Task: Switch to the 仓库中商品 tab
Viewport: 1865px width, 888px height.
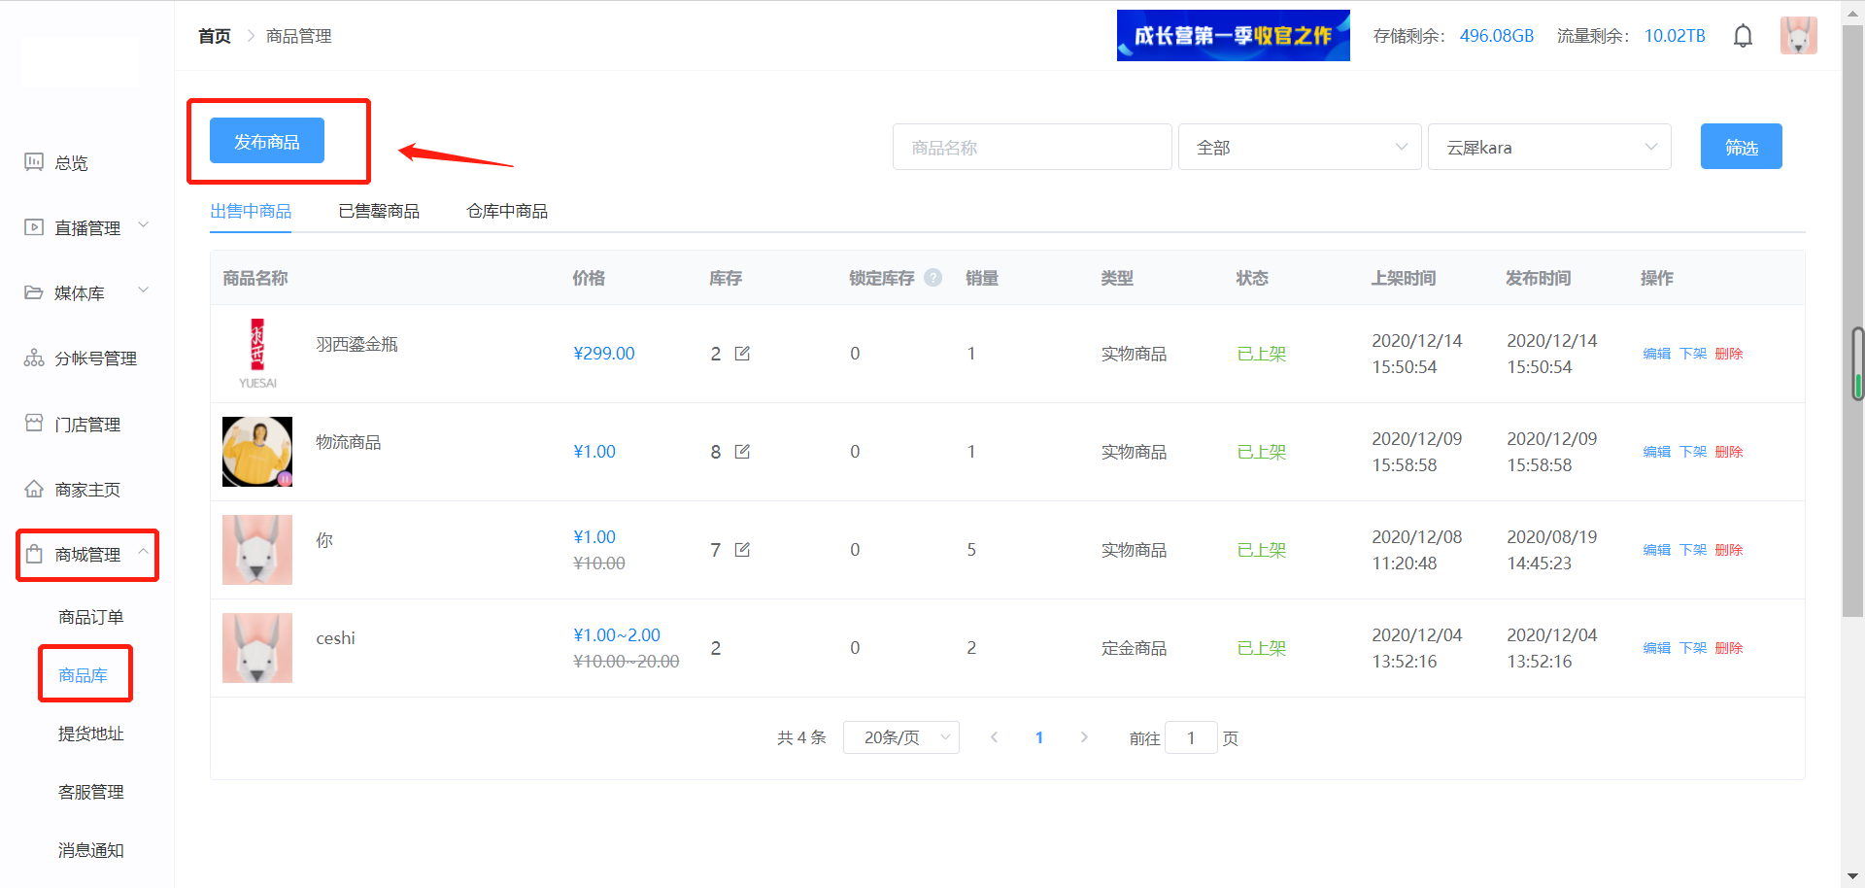Action: click(507, 211)
